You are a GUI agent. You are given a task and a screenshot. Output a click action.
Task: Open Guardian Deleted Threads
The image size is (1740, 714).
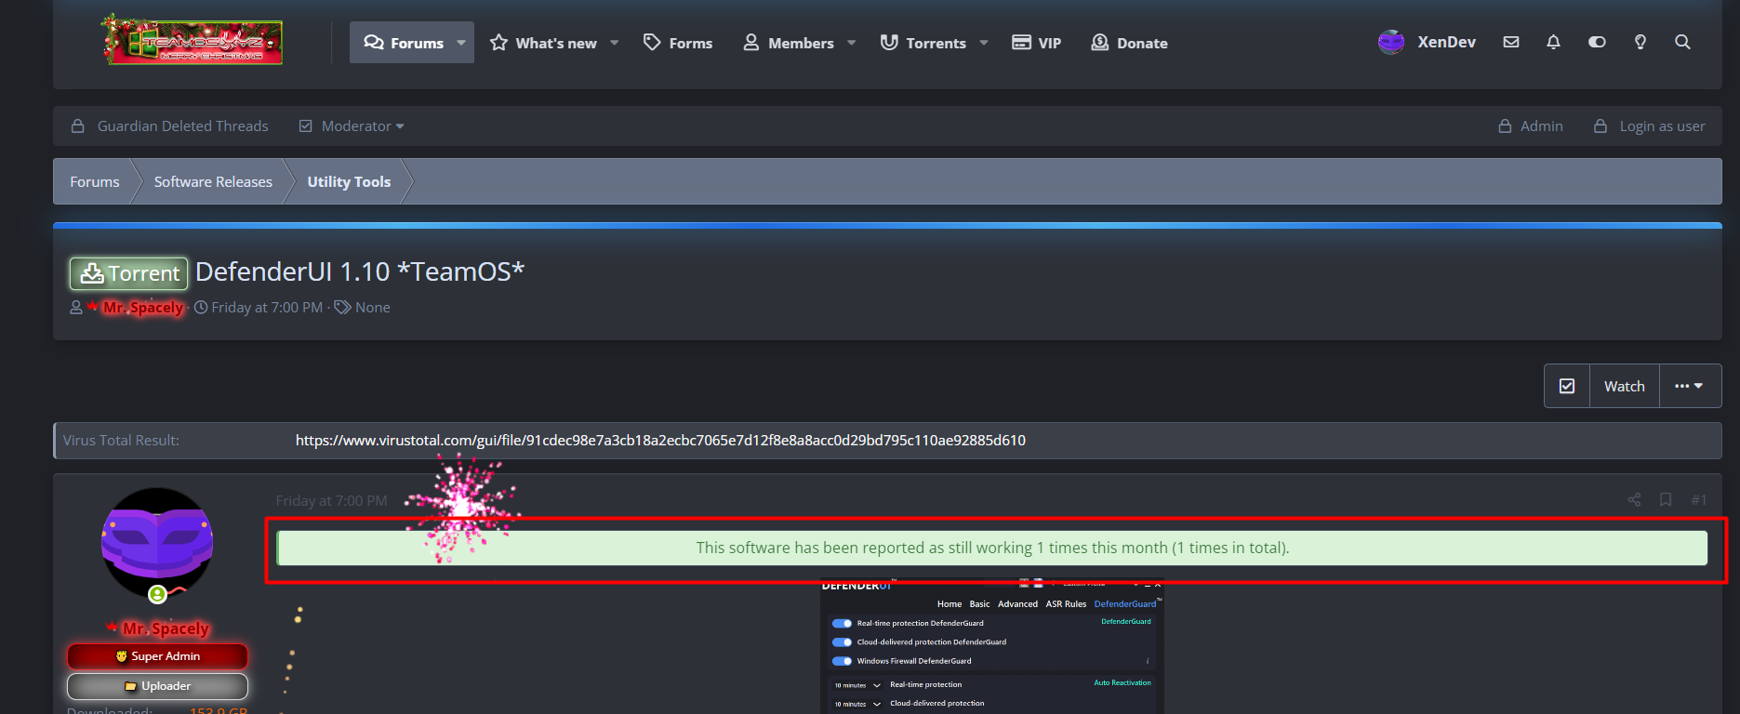[x=170, y=126]
